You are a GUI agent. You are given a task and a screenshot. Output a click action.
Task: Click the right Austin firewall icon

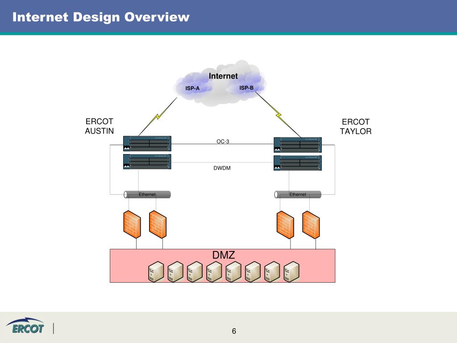pyautogui.click(x=158, y=224)
